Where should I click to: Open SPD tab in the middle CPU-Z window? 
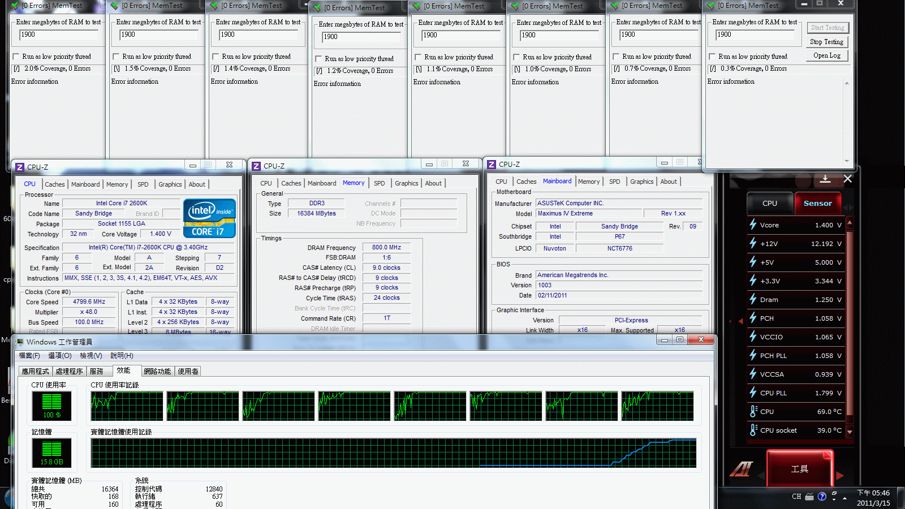click(380, 183)
